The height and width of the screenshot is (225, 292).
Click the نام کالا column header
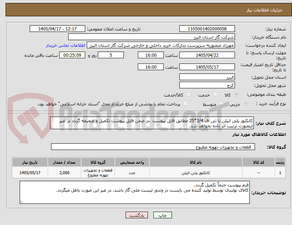196,162
